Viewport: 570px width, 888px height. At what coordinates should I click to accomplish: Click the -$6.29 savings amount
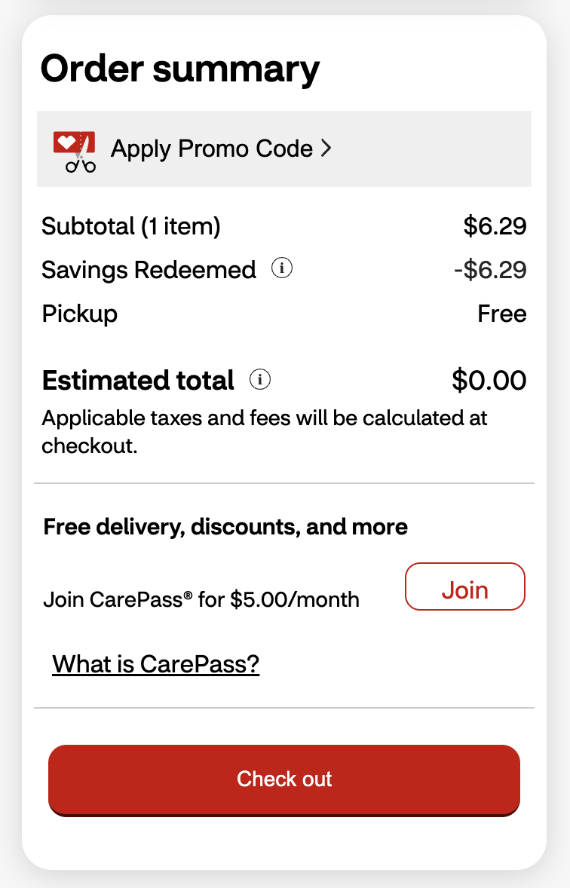490,269
